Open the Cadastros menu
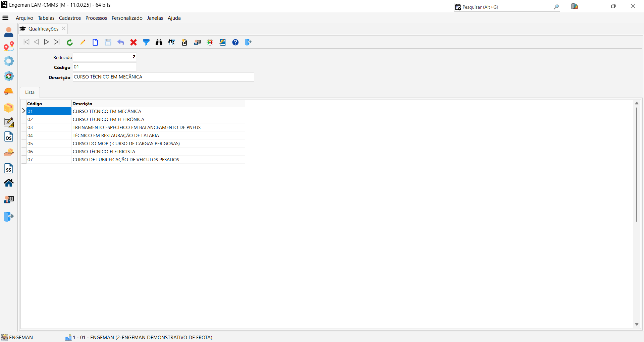 (x=70, y=18)
